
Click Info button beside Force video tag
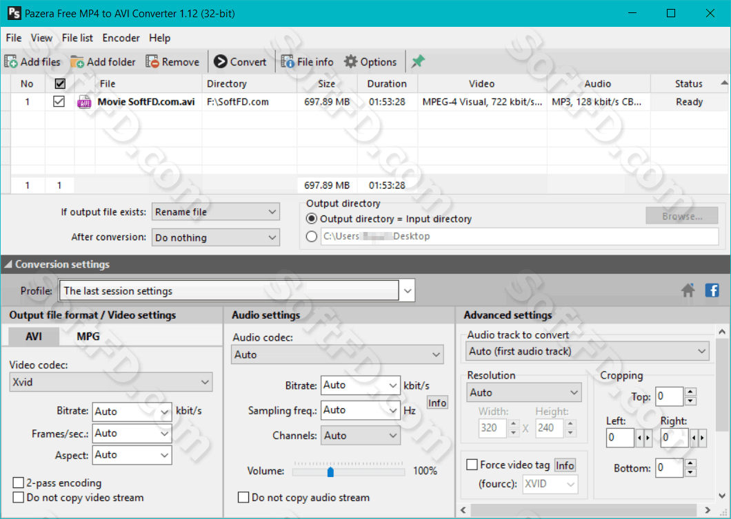[565, 465]
